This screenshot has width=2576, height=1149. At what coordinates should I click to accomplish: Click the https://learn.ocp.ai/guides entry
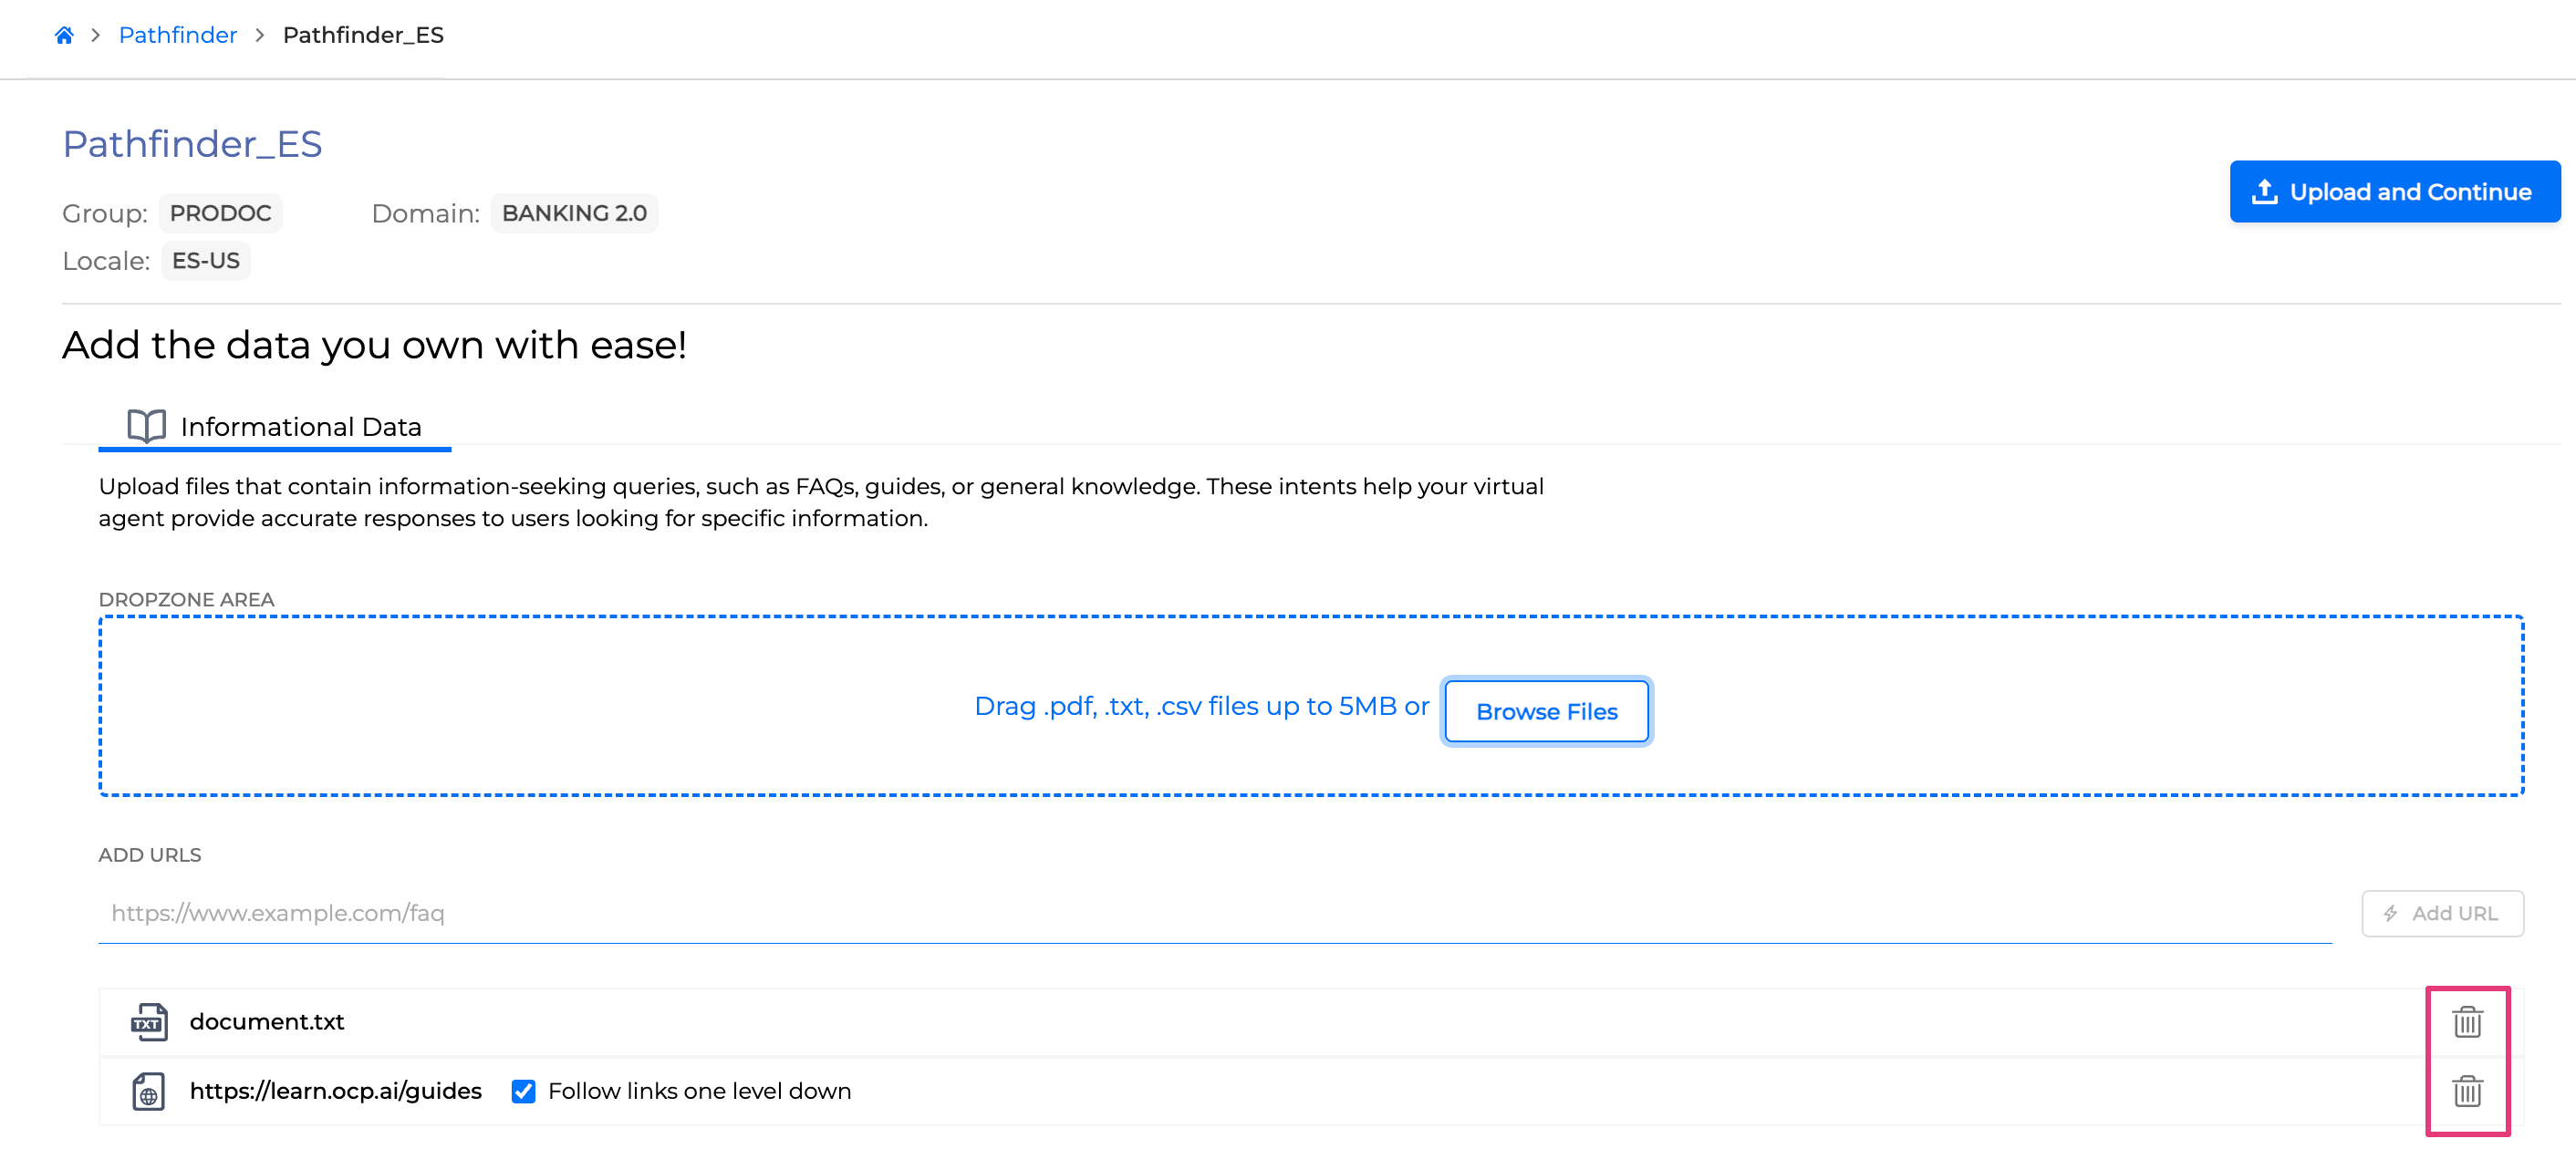pyautogui.click(x=335, y=1091)
